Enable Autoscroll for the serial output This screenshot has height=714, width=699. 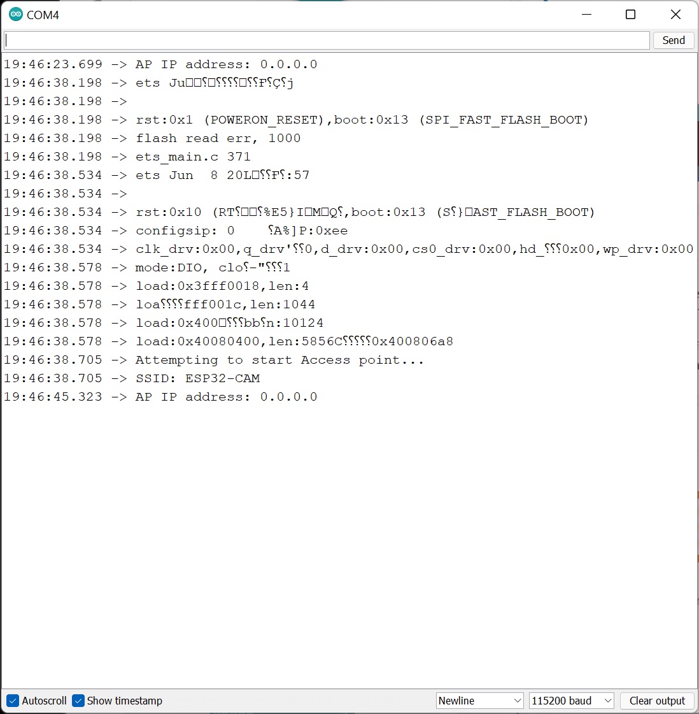11,701
